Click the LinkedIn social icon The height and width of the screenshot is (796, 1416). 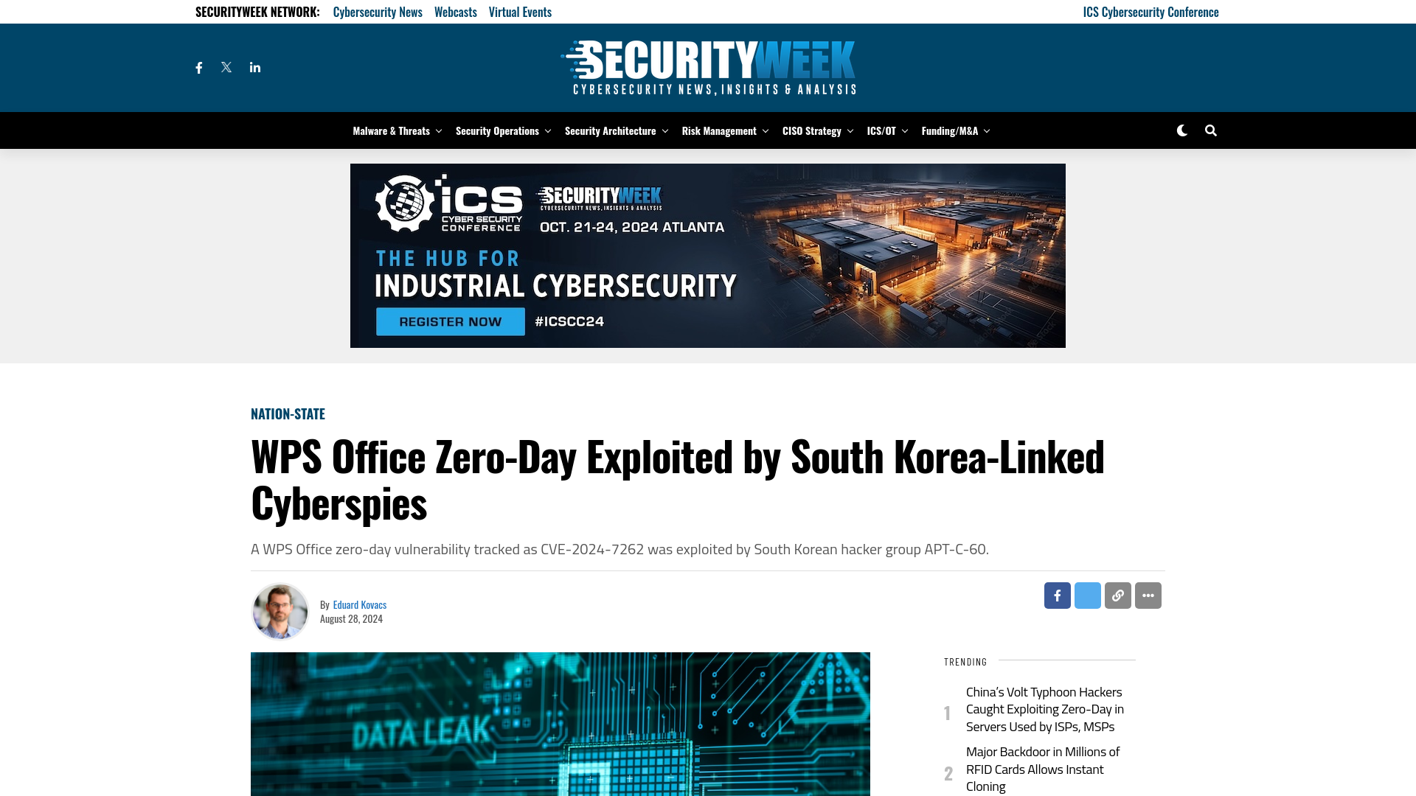pyautogui.click(x=254, y=67)
